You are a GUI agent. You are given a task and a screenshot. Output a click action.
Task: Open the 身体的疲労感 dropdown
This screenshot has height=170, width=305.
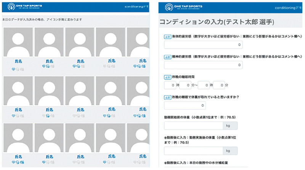(203, 45)
